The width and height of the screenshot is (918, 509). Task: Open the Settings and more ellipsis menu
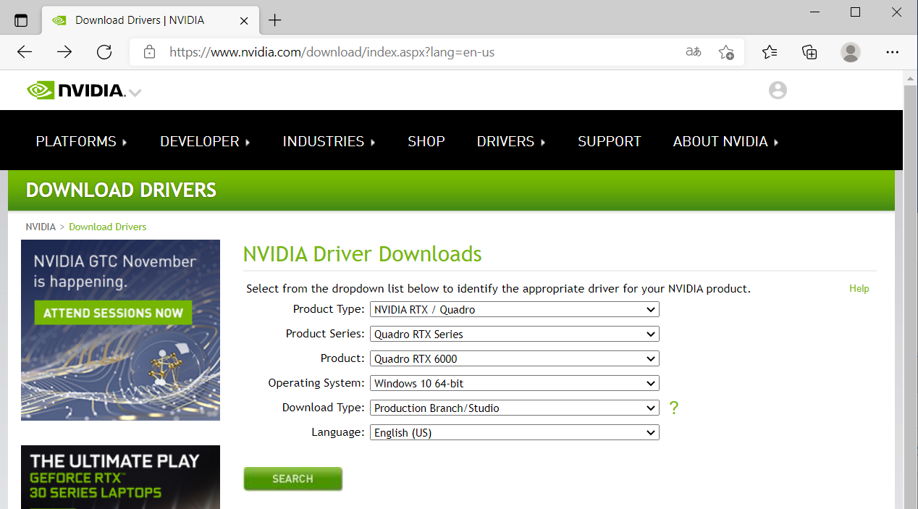[892, 52]
